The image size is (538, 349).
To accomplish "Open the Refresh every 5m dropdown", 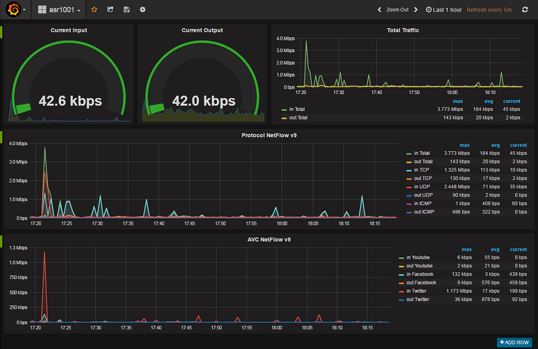I will [489, 9].
